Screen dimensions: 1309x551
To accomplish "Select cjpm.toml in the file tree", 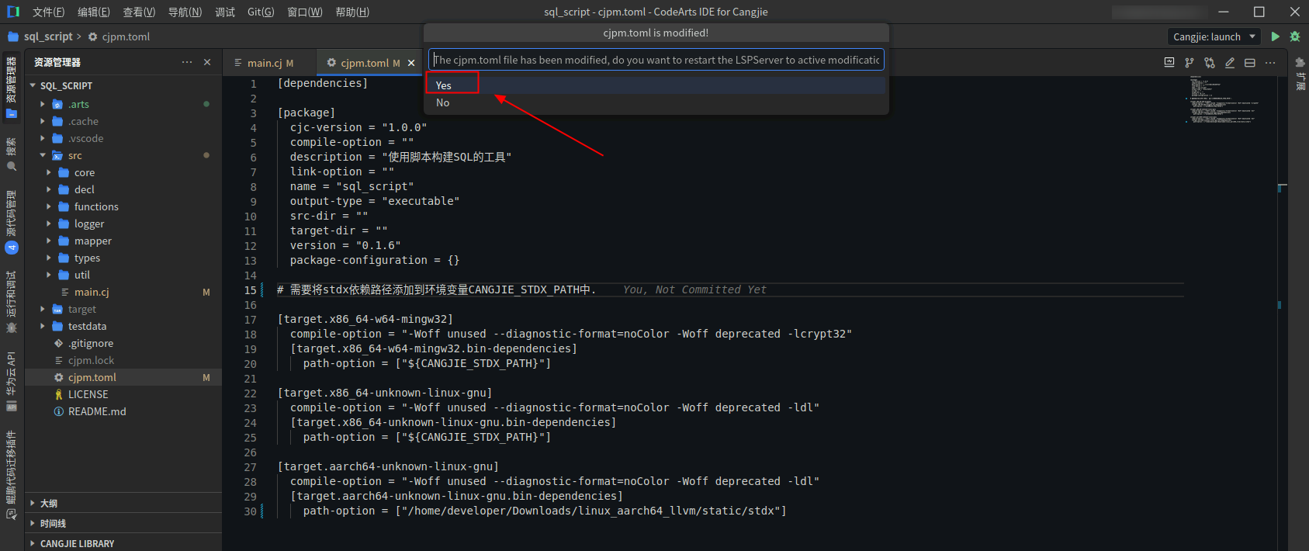I will click(92, 377).
